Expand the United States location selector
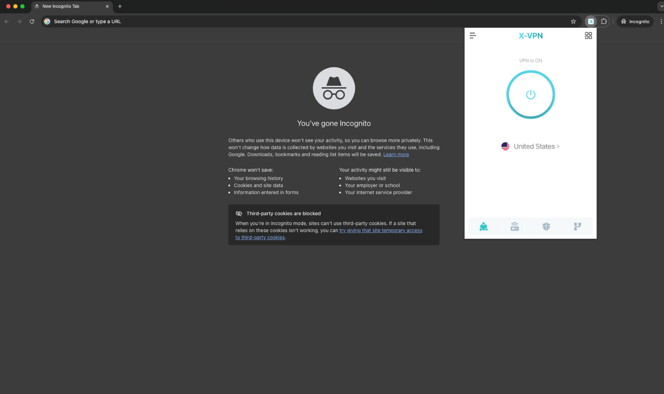664x394 pixels. click(530, 146)
